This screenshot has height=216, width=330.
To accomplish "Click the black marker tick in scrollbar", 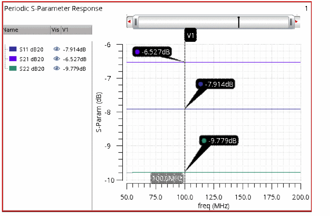I will click(x=239, y=22).
